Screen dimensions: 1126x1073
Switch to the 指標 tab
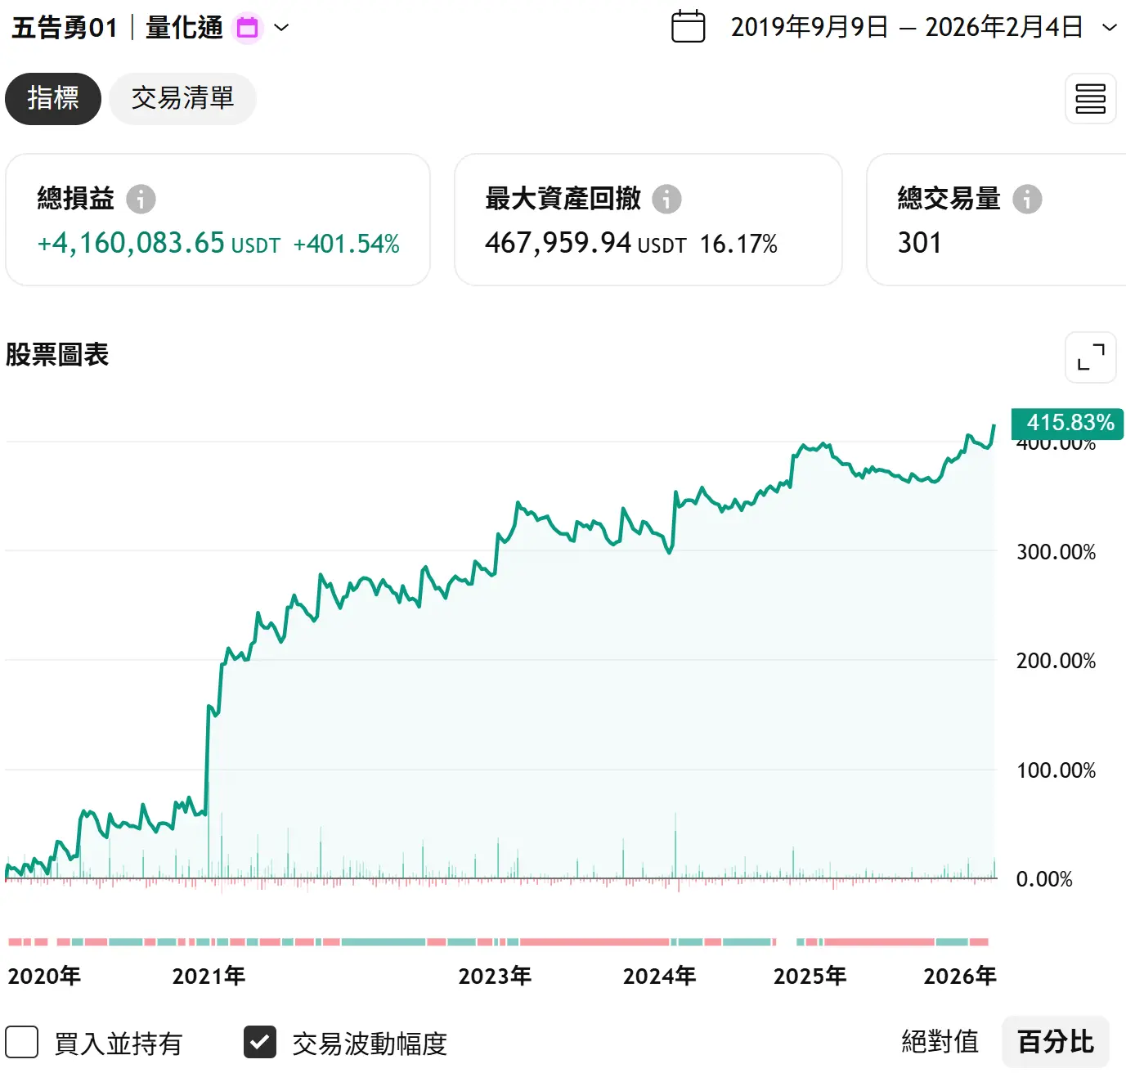pyautogui.click(x=53, y=99)
